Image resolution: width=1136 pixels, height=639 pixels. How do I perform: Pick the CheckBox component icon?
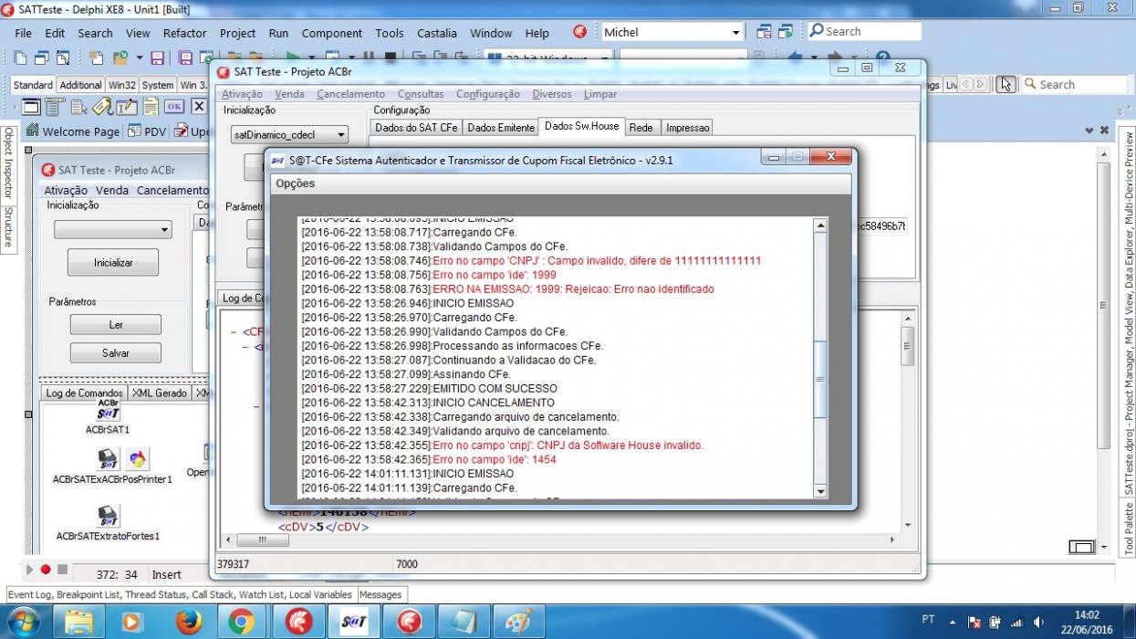199,107
